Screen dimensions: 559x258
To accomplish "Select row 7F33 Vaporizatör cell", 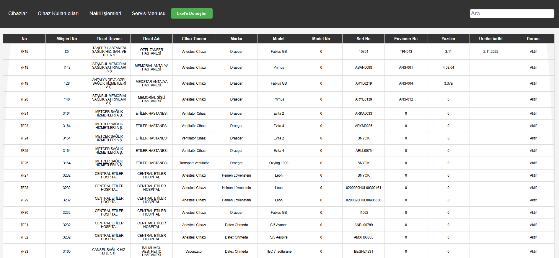I will point(194,252).
